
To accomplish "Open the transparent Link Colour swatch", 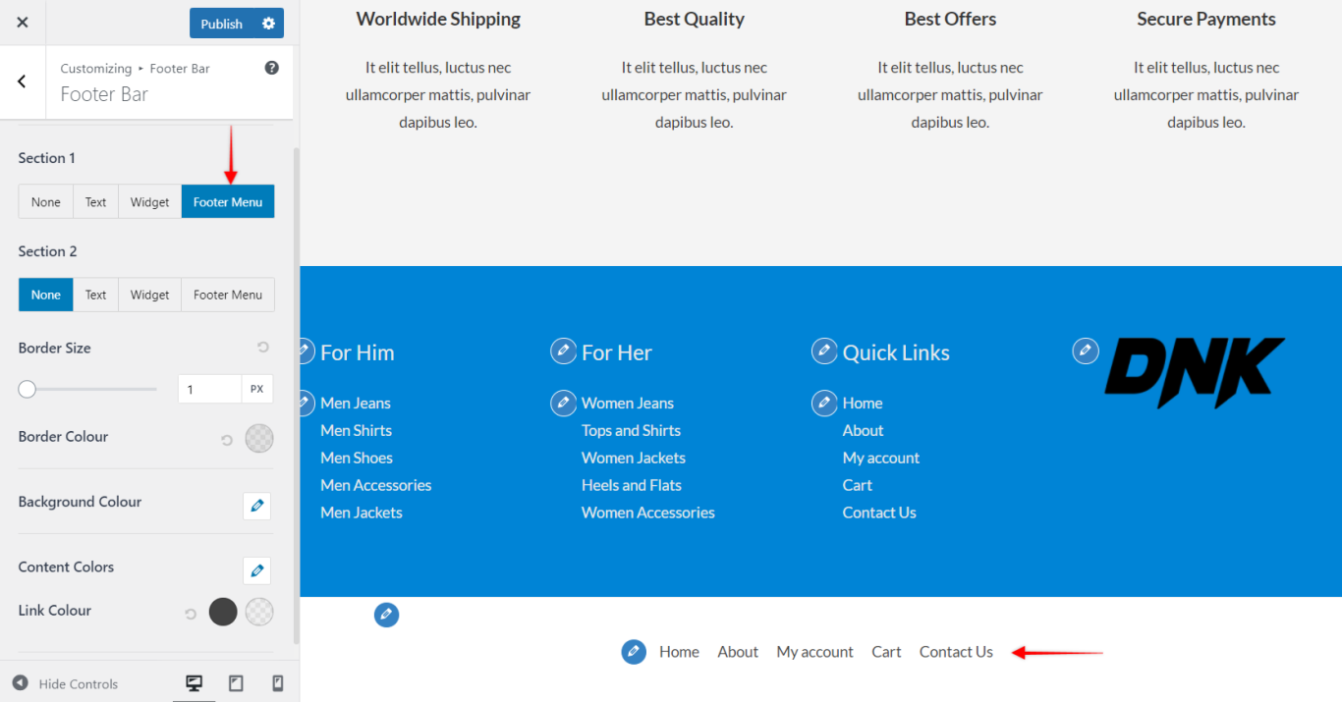I will coord(259,612).
